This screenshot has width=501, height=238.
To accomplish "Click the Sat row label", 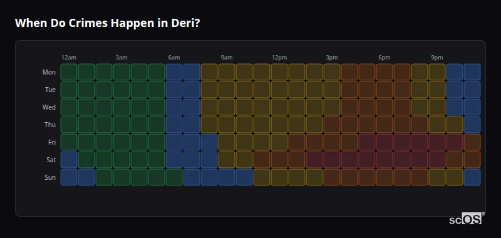I will 51,160.
